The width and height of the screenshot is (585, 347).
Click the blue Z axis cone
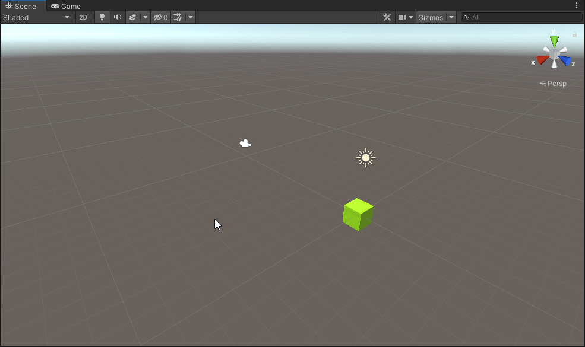tap(565, 61)
